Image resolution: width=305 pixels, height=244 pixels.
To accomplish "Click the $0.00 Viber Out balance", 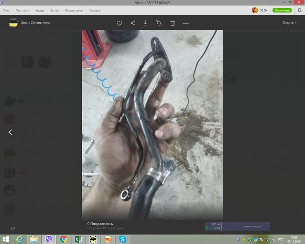I will point(263,10).
